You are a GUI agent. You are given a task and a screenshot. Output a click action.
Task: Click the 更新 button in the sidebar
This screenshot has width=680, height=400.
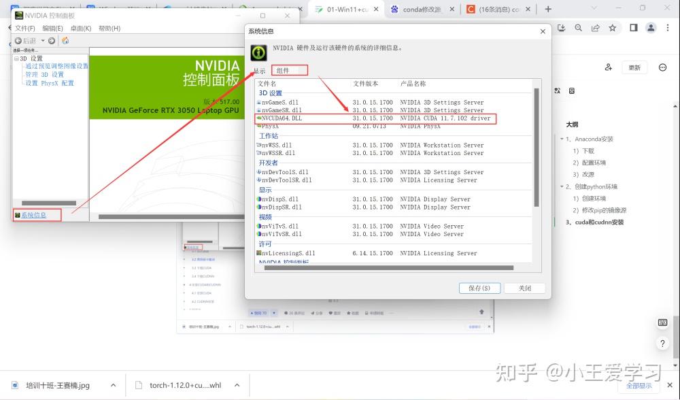(634, 67)
